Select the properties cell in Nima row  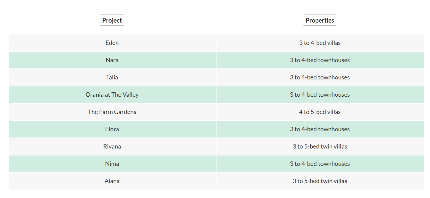coord(320,164)
